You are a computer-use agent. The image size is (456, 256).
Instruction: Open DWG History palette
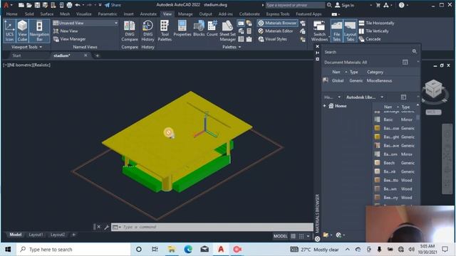pyautogui.click(x=147, y=31)
